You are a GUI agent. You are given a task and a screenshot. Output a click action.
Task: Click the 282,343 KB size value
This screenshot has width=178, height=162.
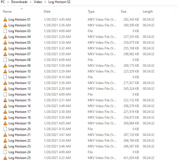(x=131, y=19)
